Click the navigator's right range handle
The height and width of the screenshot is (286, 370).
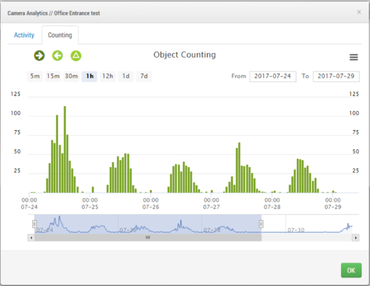point(261,224)
